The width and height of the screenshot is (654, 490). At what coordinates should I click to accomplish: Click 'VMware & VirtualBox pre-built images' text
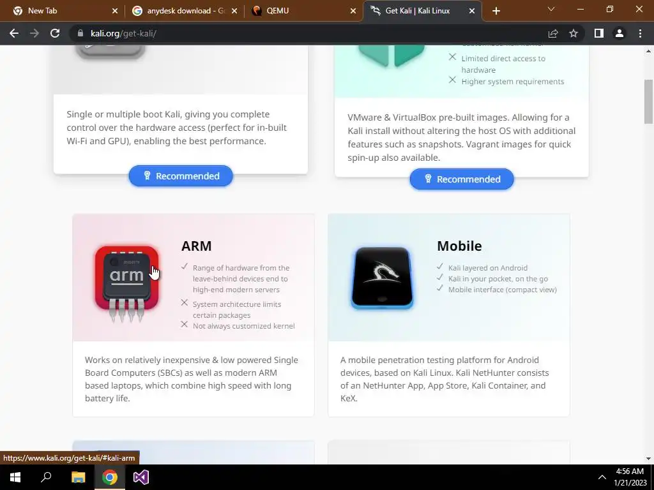461,138
